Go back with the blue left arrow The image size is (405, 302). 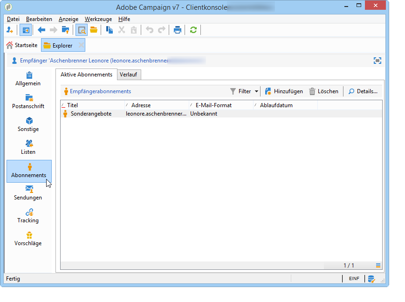41,30
